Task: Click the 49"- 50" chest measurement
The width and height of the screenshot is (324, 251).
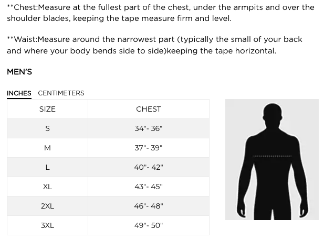Action: coord(148,225)
